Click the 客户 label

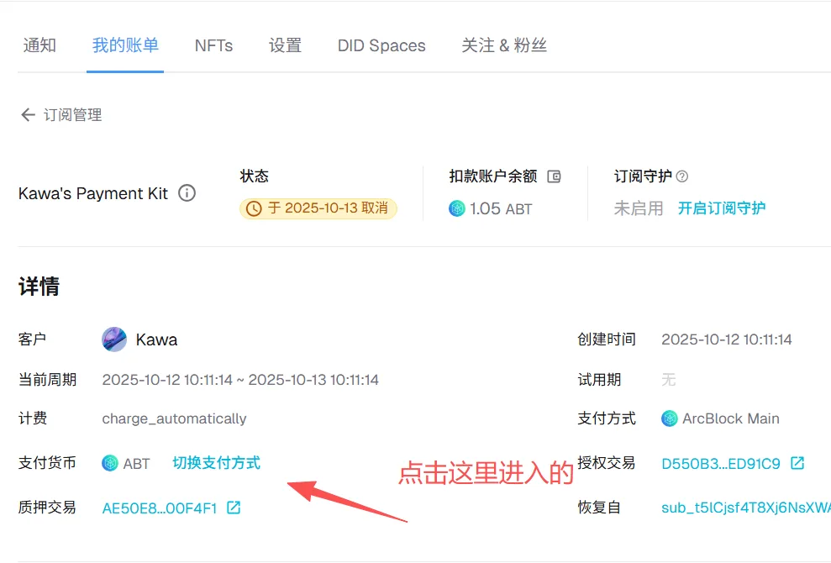[x=32, y=339]
